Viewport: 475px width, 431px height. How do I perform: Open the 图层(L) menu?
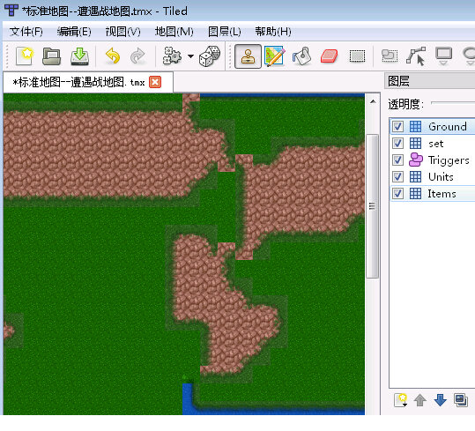pos(225,32)
